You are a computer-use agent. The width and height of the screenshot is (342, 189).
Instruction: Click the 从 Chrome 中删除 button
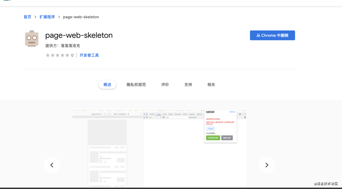pos(272,36)
